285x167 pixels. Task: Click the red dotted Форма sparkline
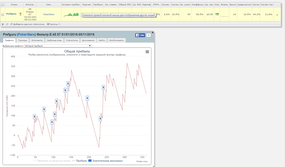point(225,16)
